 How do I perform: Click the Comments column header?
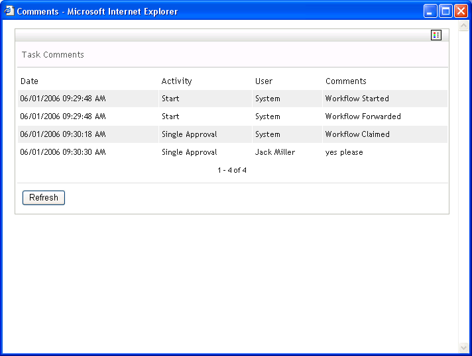coord(345,81)
